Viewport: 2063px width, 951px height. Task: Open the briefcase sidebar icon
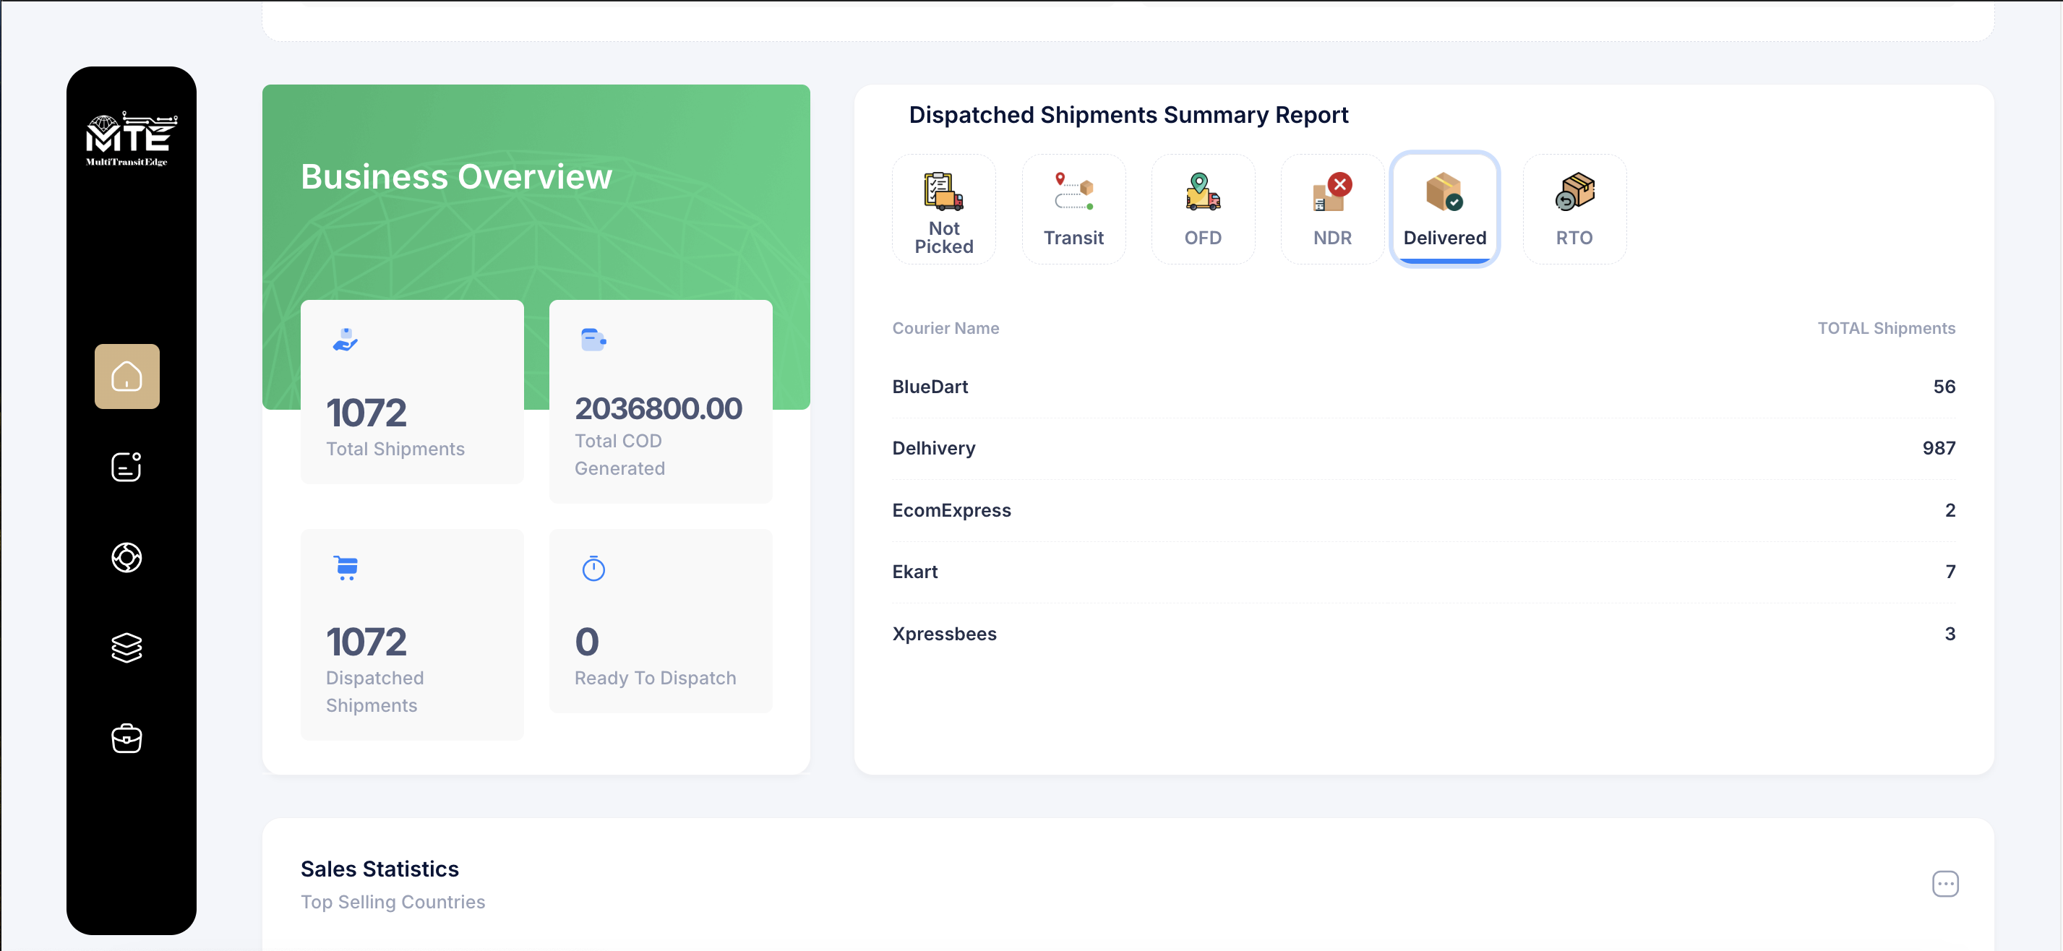coord(126,738)
